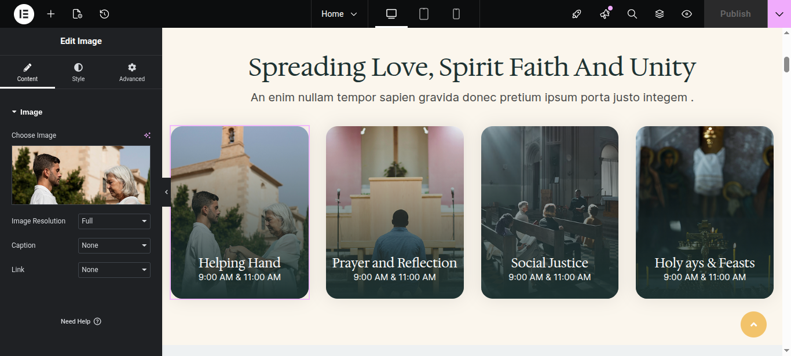
Task: Click the rocket icon in top bar
Action: tap(577, 14)
